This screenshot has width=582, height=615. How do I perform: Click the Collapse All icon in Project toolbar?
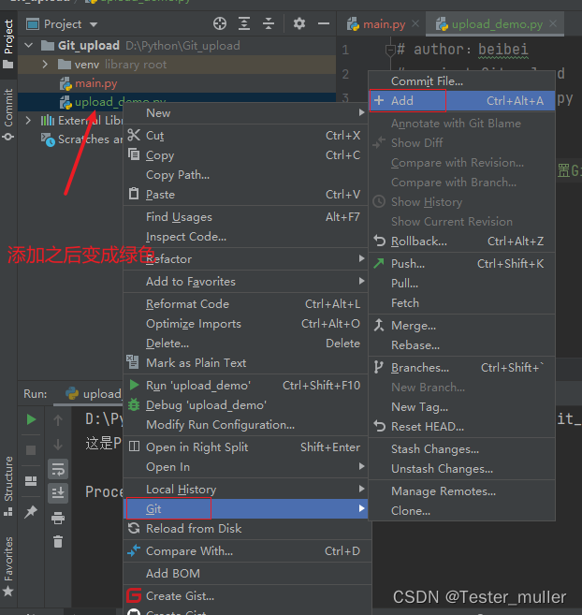pyautogui.click(x=269, y=24)
